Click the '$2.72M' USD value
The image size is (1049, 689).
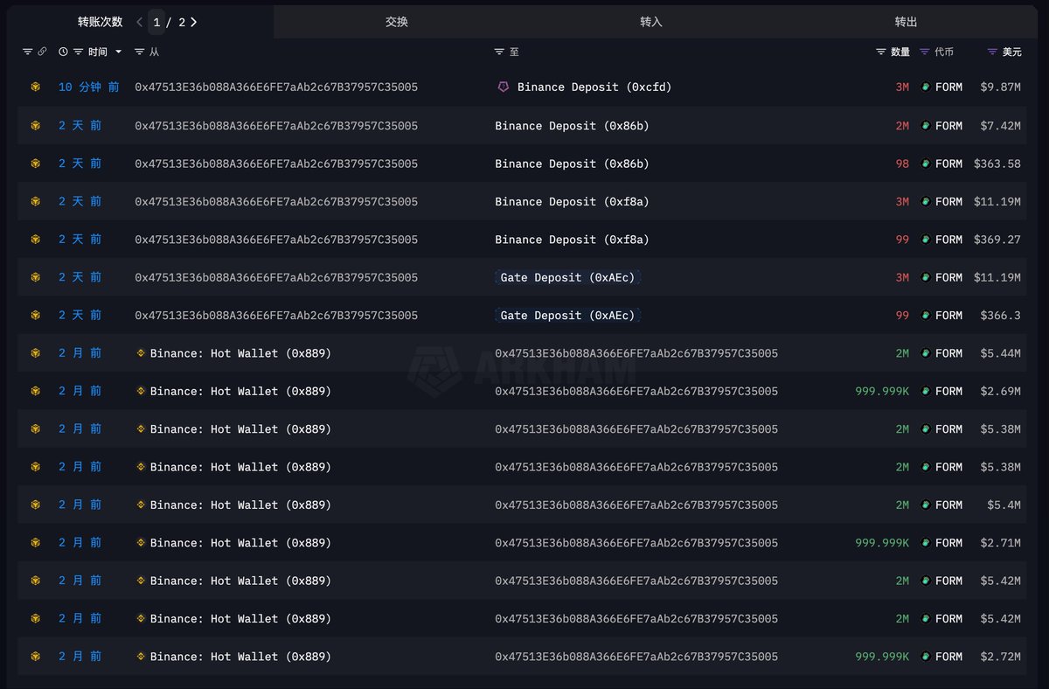pos(1000,657)
